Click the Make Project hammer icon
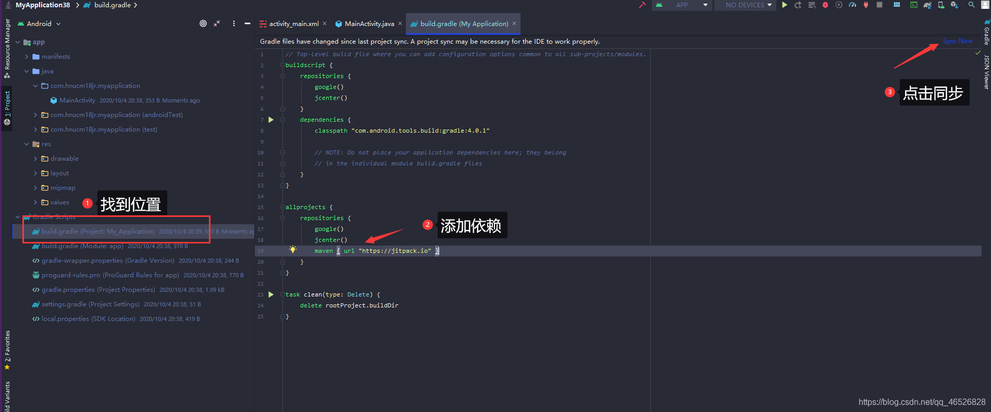 pos(642,5)
